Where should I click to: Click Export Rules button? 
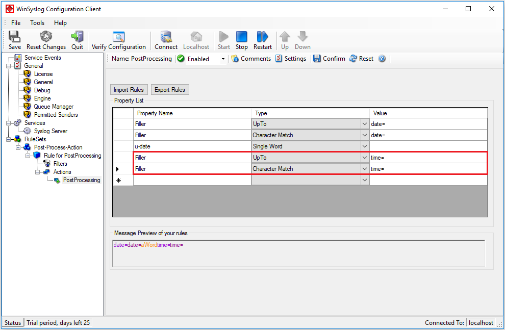coord(170,90)
